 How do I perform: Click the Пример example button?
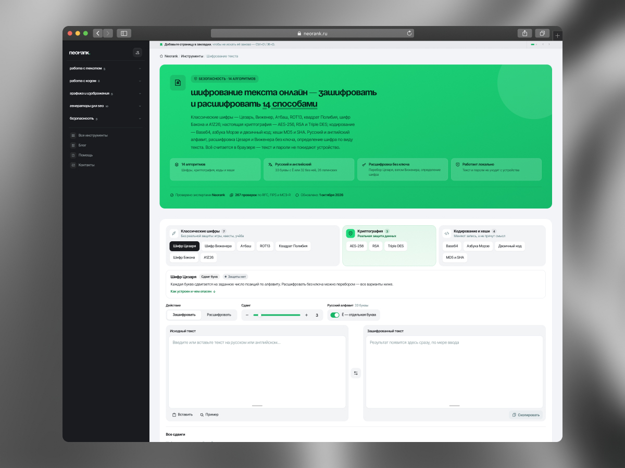(x=209, y=414)
